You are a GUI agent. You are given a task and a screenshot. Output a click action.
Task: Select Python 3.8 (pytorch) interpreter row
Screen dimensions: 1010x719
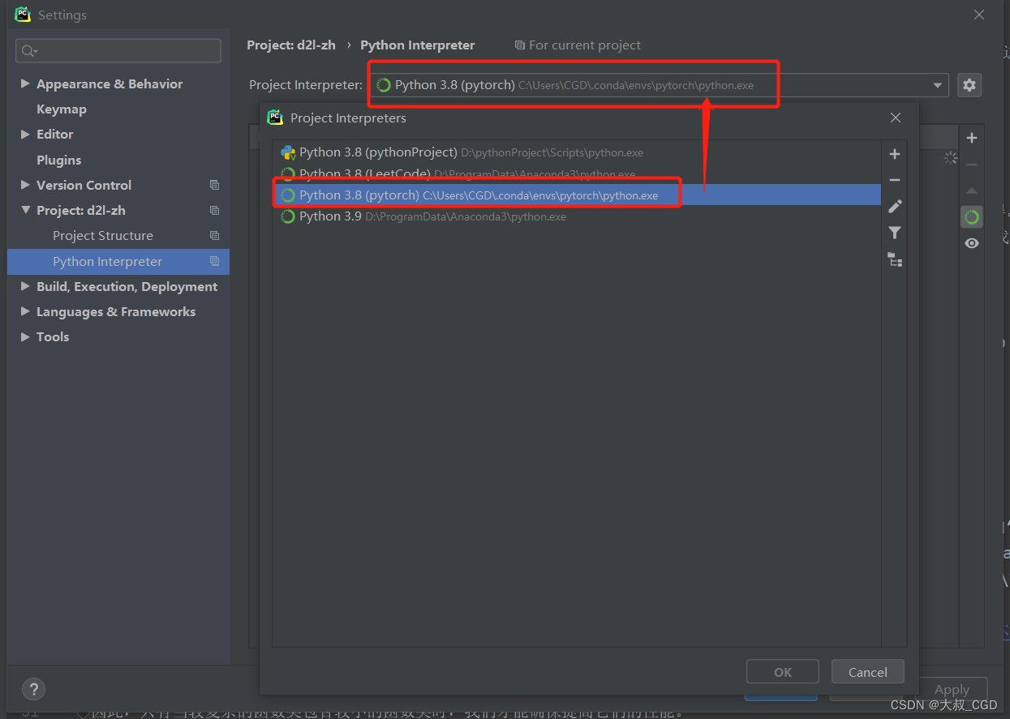[x=576, y=195]
